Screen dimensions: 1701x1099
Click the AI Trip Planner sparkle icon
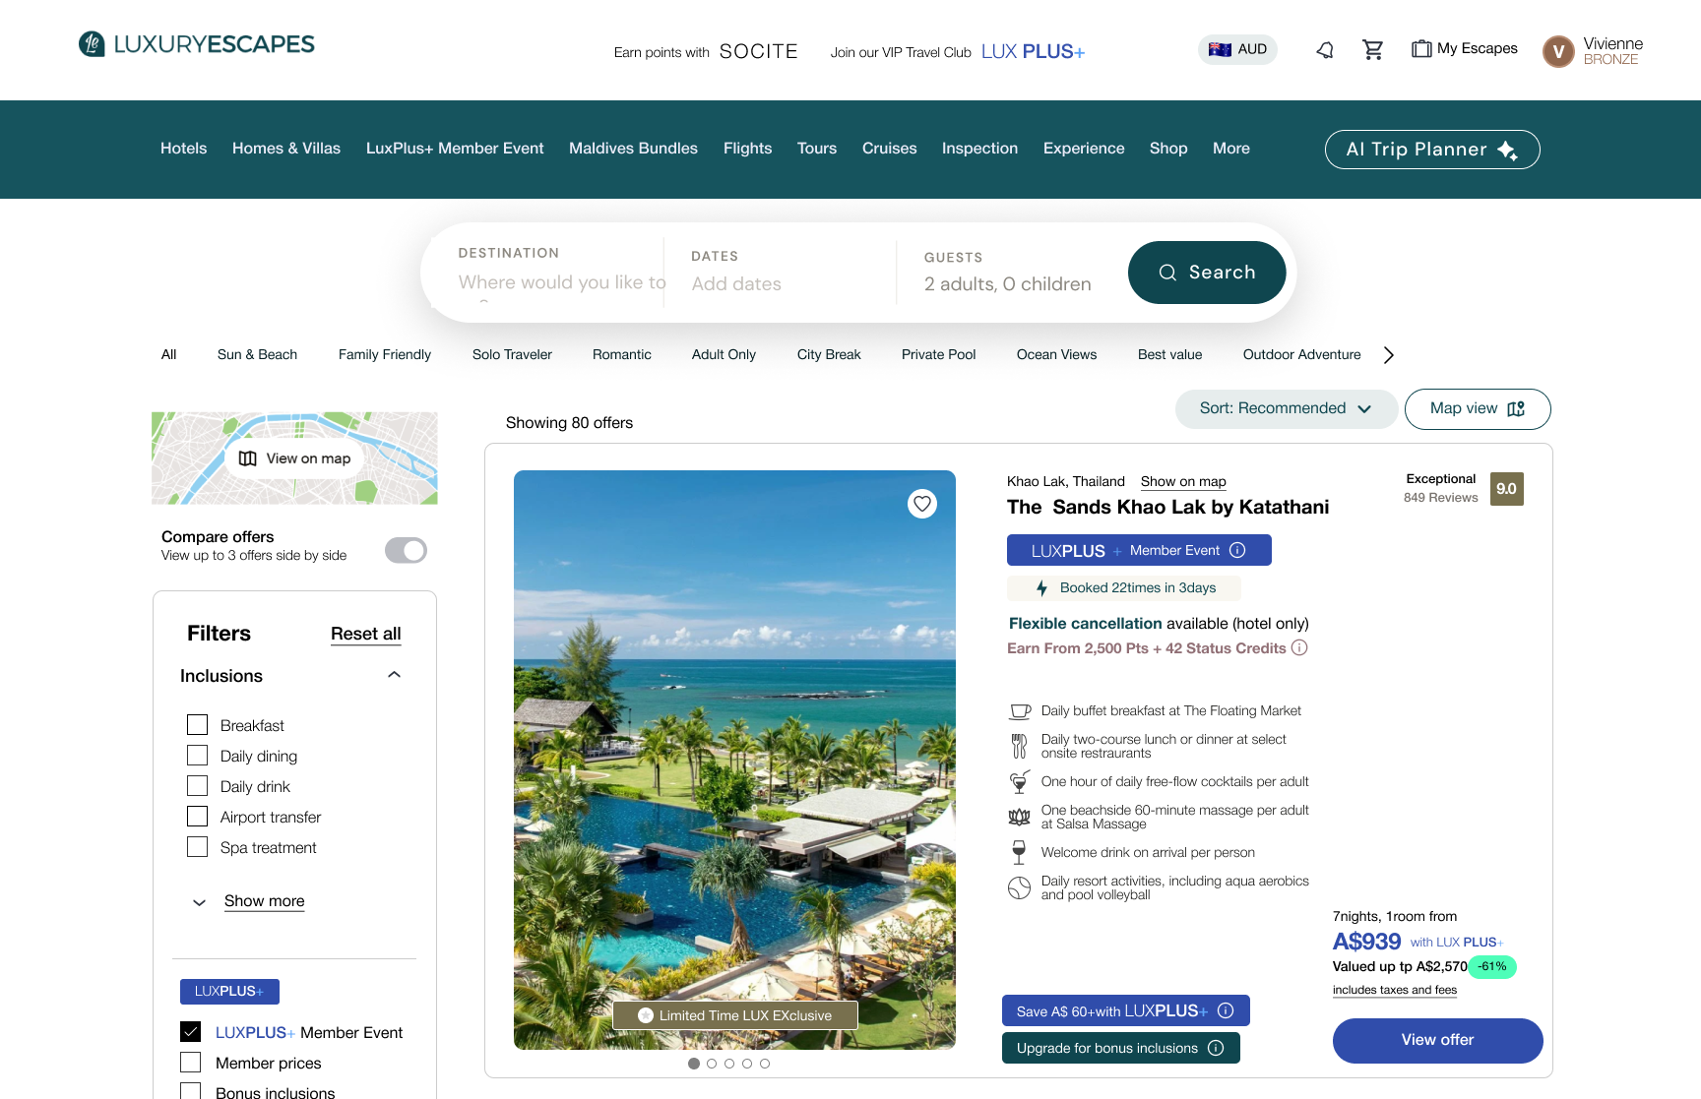click(1507, 150)
